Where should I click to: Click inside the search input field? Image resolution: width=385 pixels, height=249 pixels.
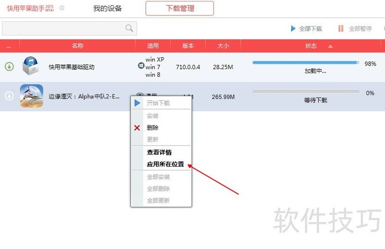[69, 28]
